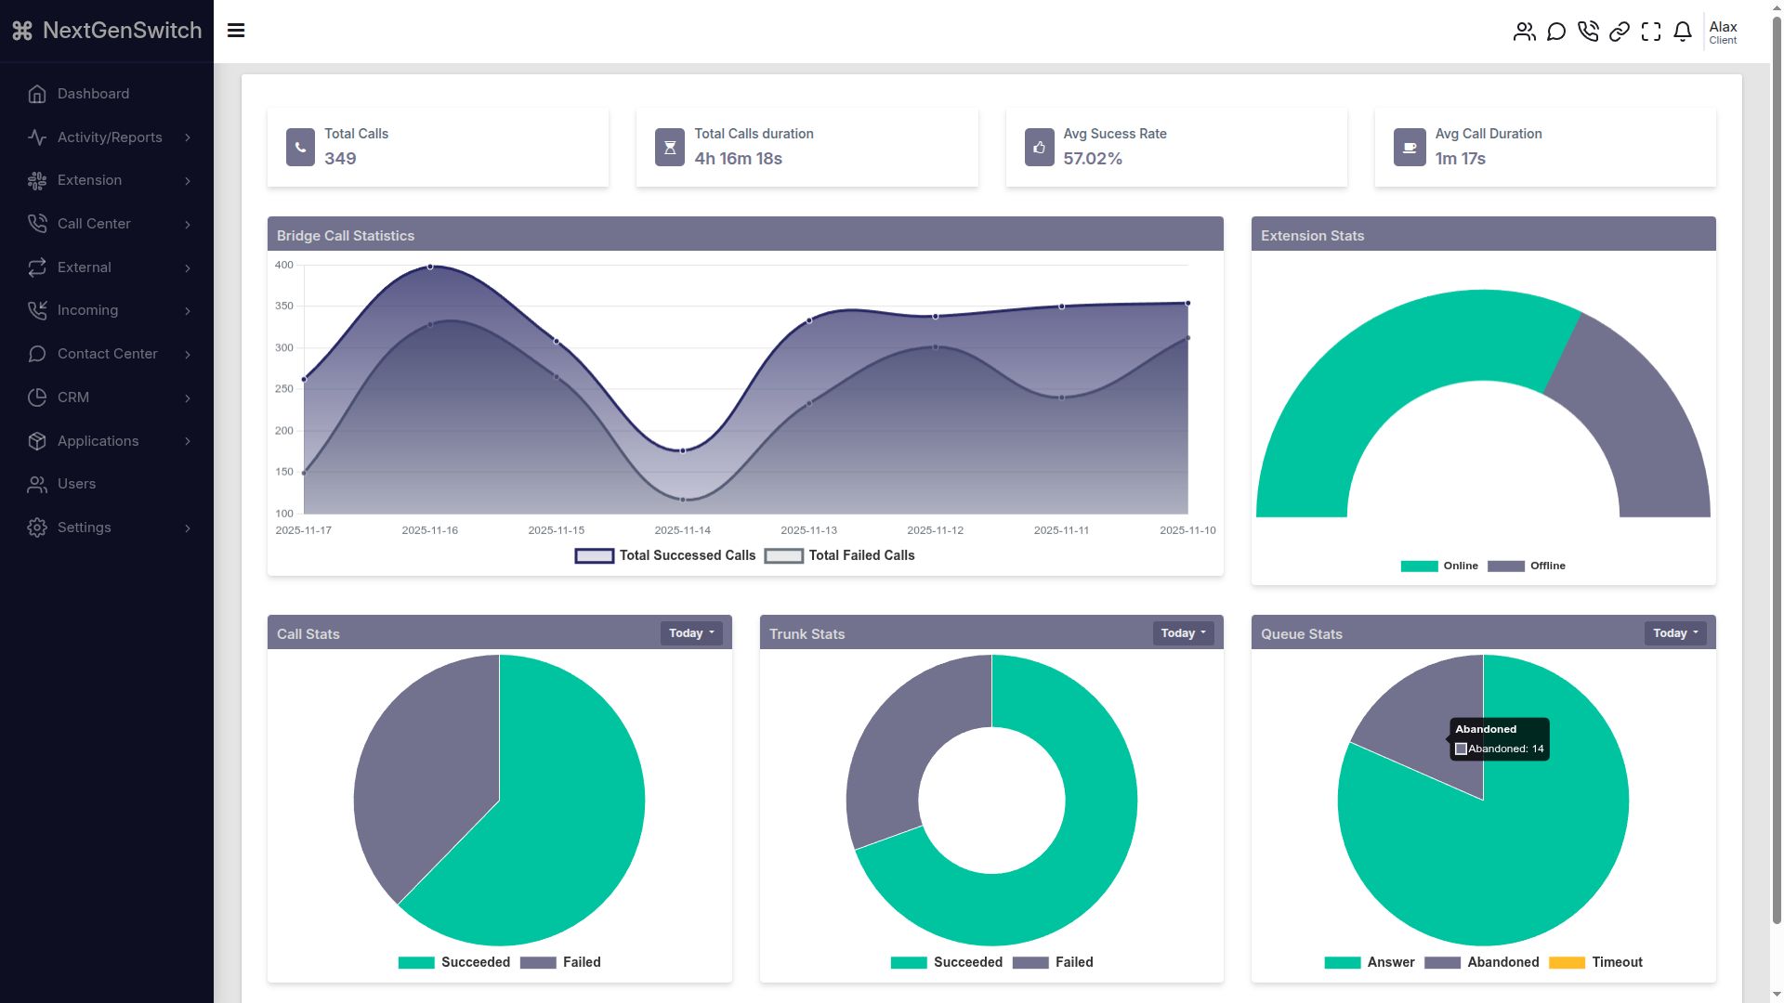Image resolution: width=1784 pixels, height=1003 pixels.
Task: Open the Queue Stats Today dropdown button
Action: tap(1675, 633)
